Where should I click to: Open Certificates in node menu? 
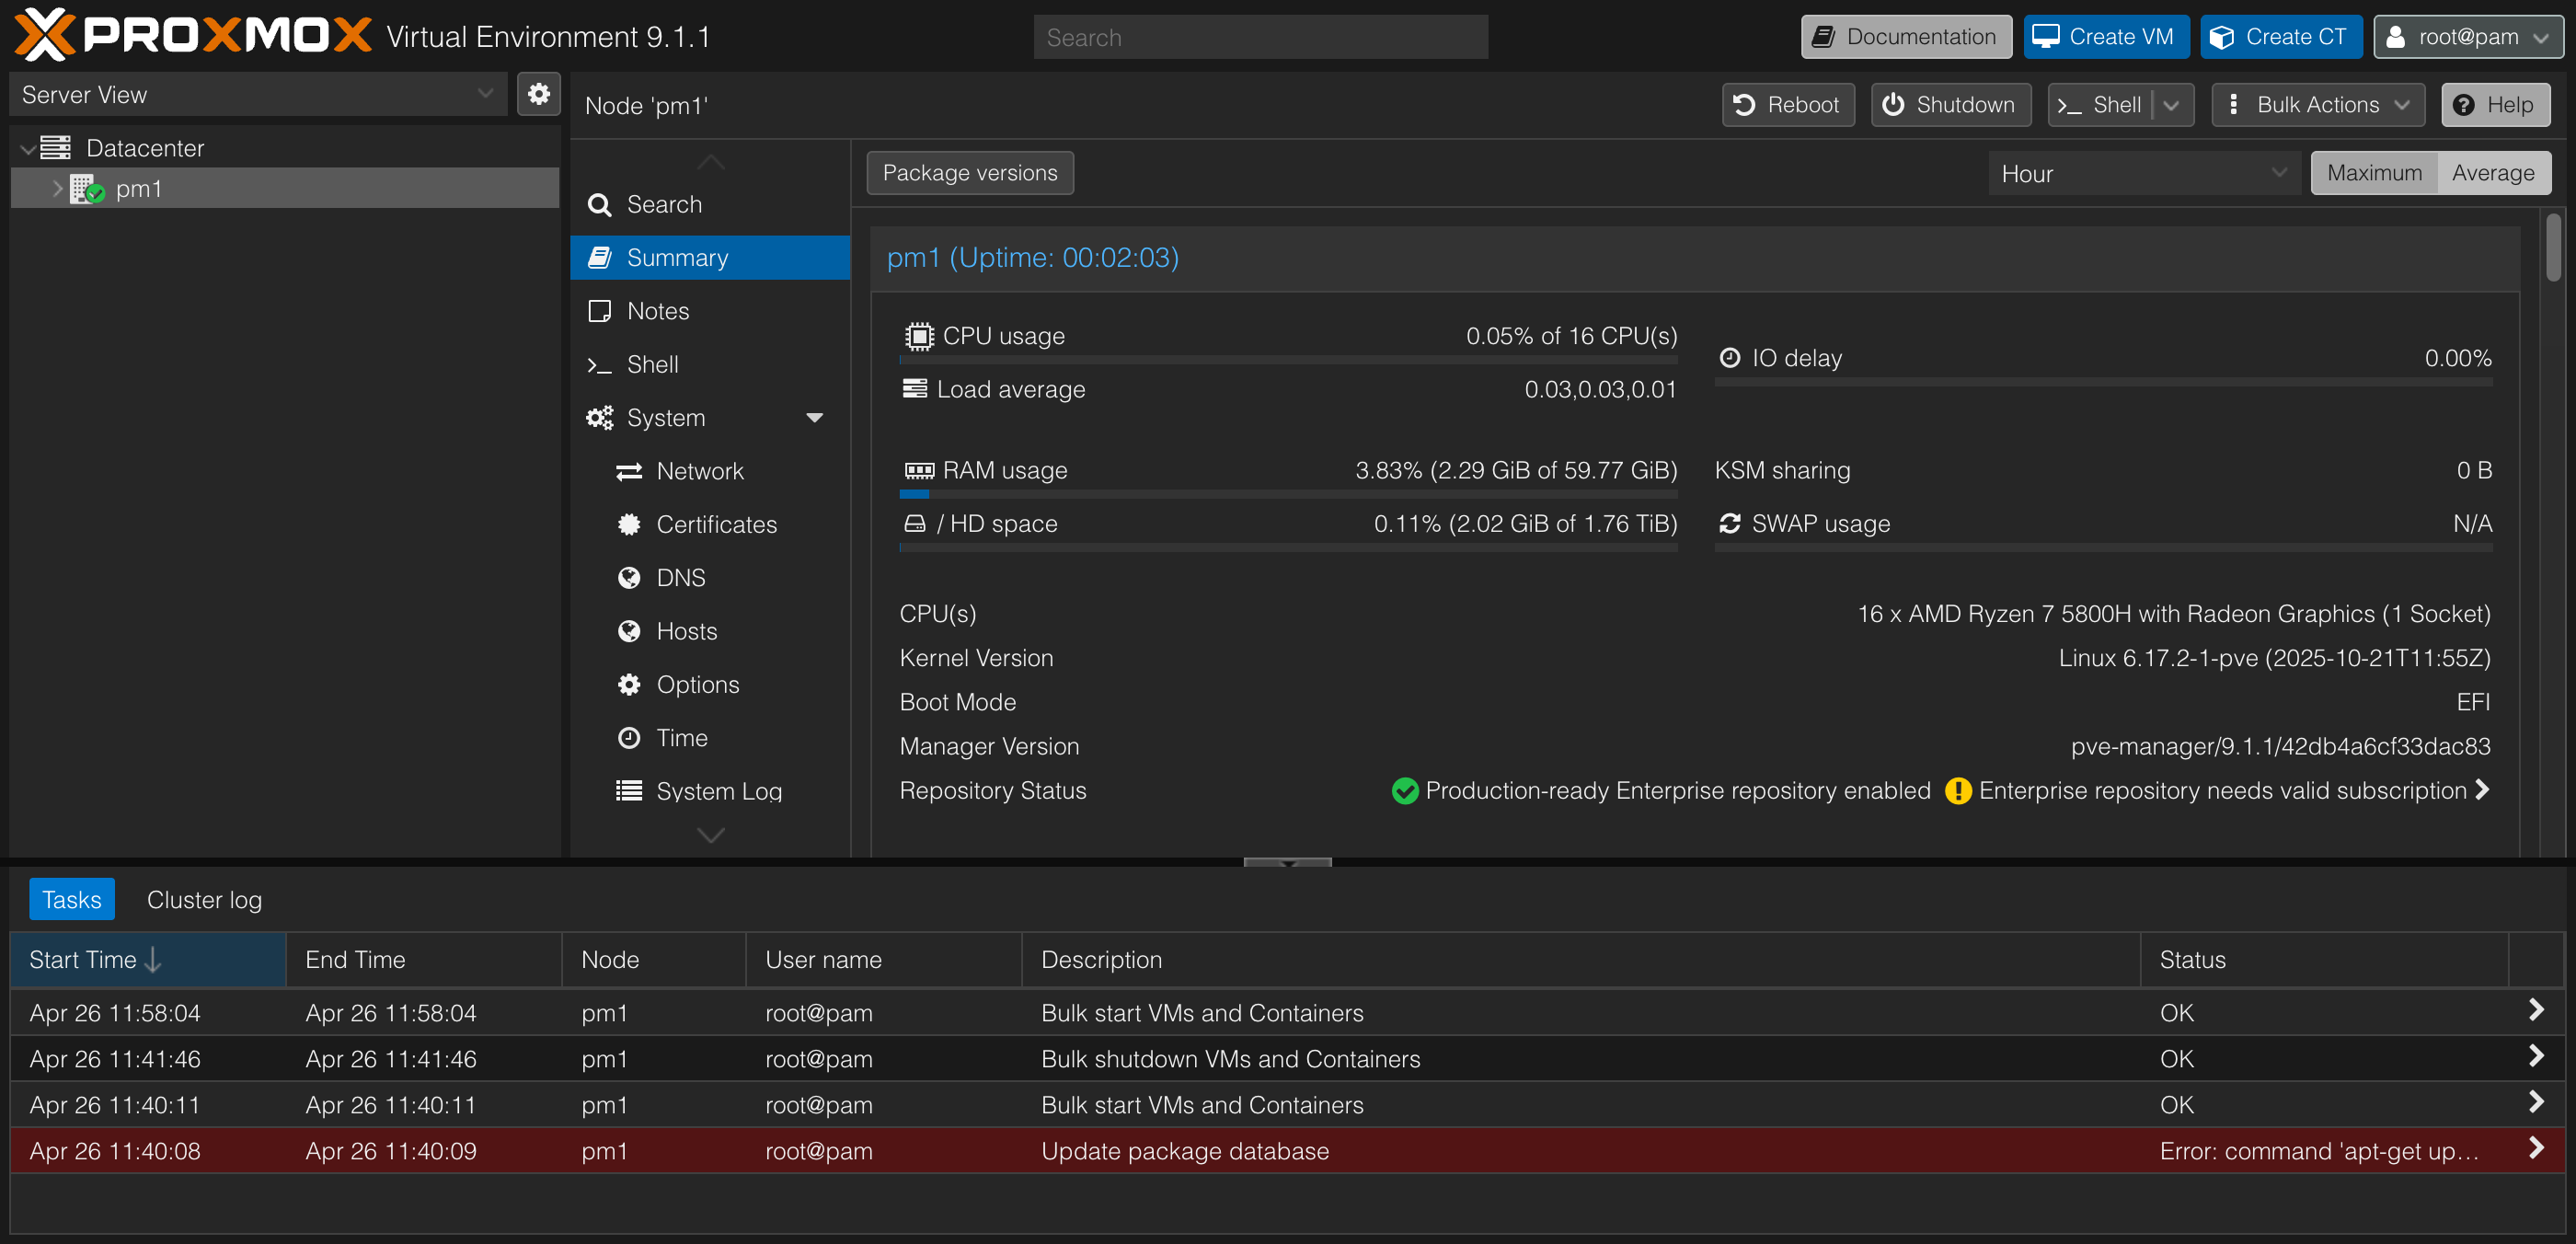[x=710, y=524]
